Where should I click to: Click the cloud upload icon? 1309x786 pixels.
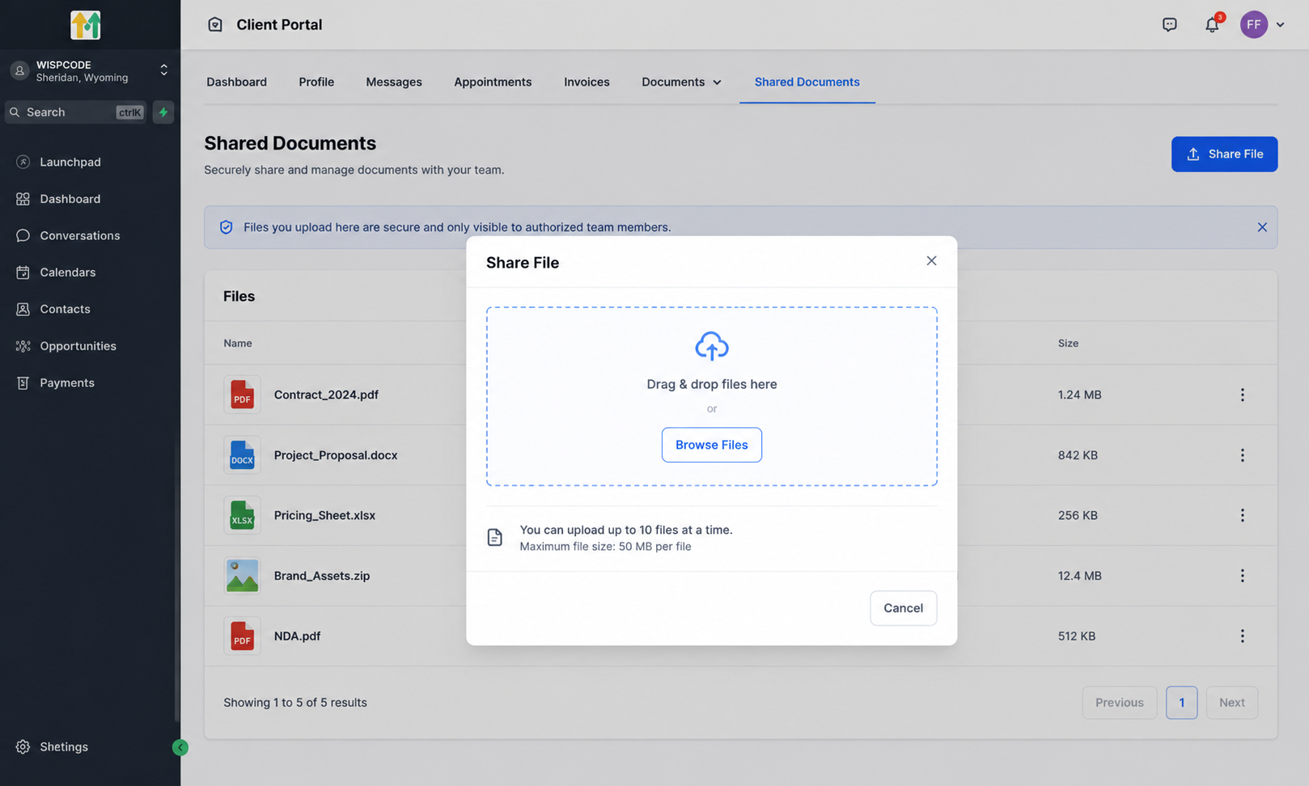[x=711, y=346]
